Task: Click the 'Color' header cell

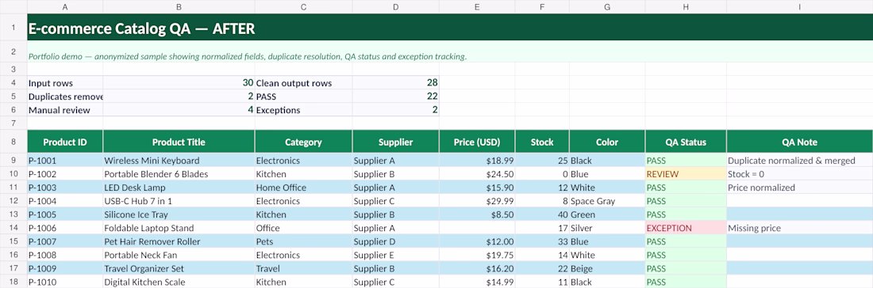Action: pyautogui.click(x=607, y=142)
